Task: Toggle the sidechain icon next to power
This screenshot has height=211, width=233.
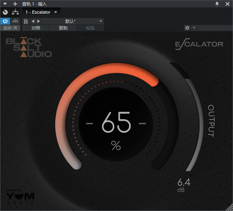Action: pos(15,21)
